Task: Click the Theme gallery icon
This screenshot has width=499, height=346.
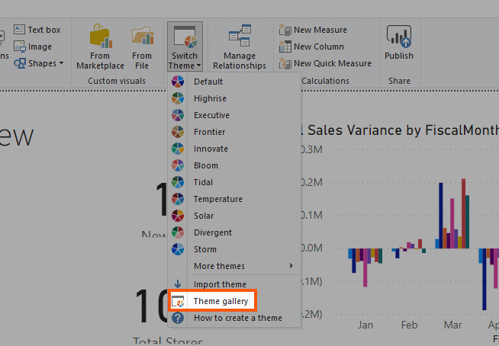Action: click(178, 301)
